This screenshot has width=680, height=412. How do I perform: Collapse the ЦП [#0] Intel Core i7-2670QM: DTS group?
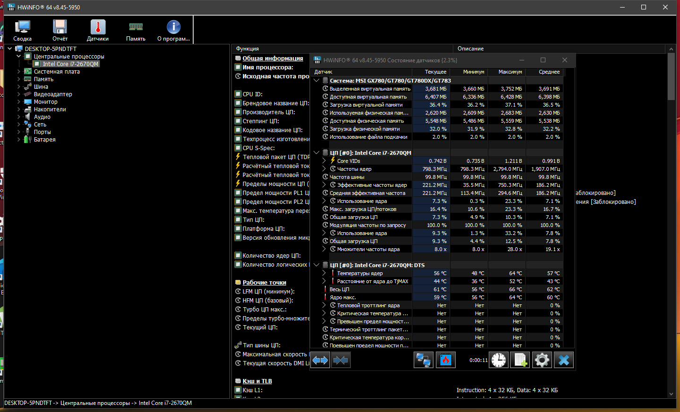316,265
